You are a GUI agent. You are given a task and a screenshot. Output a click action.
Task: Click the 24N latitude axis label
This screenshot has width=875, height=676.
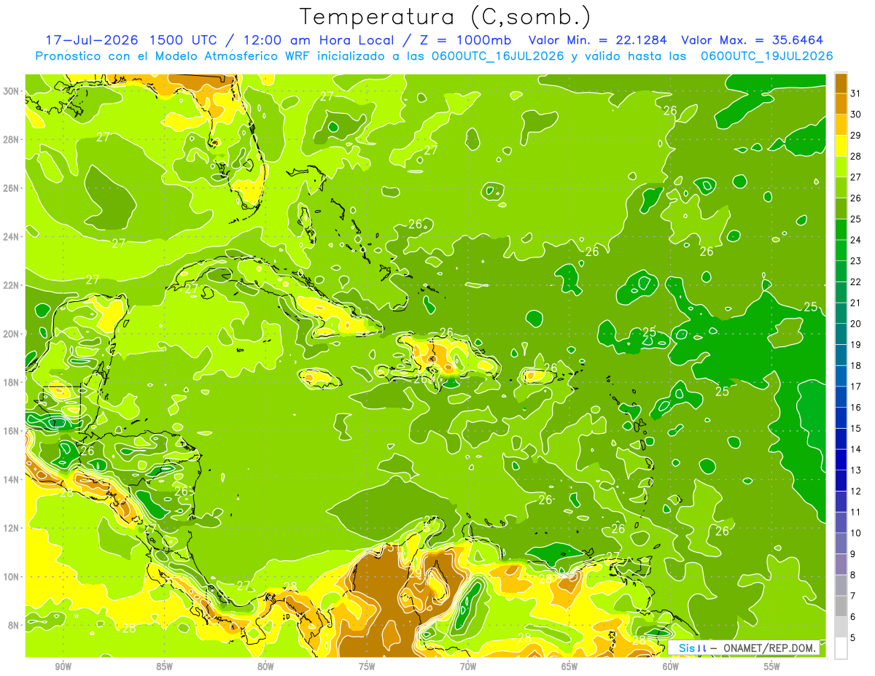click(11, 237)
